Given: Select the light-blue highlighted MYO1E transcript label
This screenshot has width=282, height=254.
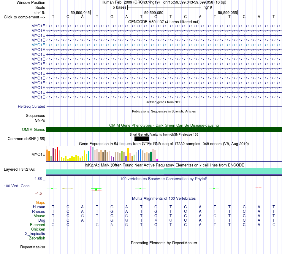Looking at the screenshot, I should (38, 45).
